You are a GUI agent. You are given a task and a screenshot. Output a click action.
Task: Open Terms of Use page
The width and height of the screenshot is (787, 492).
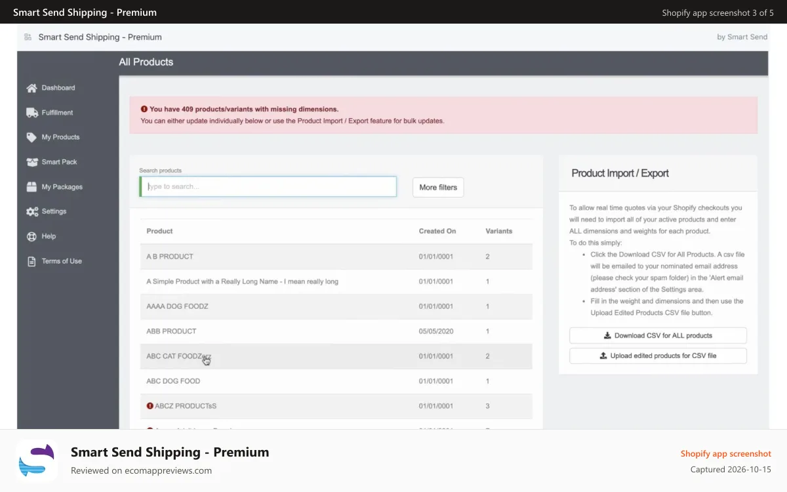click(x=62, y=261)
